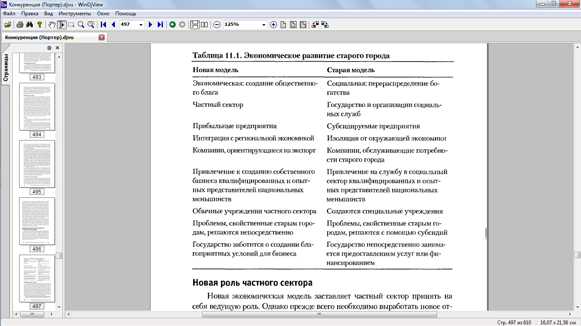Click the cell Прибыльные предприятия
The image size is (581, 326).
pyautogui.click(x=235, y=126)
